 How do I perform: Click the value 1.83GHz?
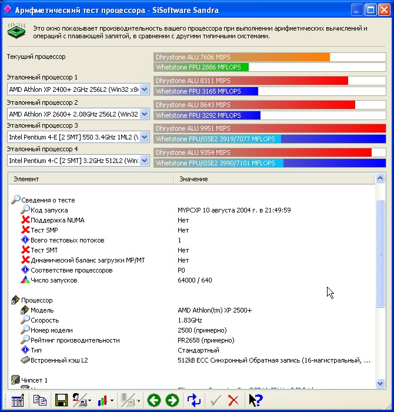pos(190,320)
